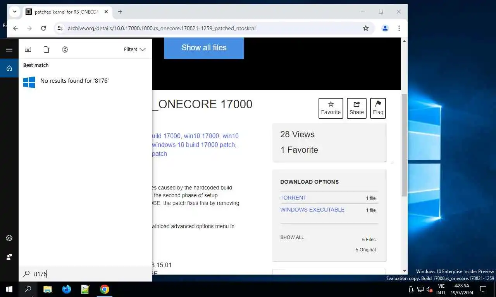Open File Explorer from the taskbar
Screen dimensions: 496x297
pos(47,289)
